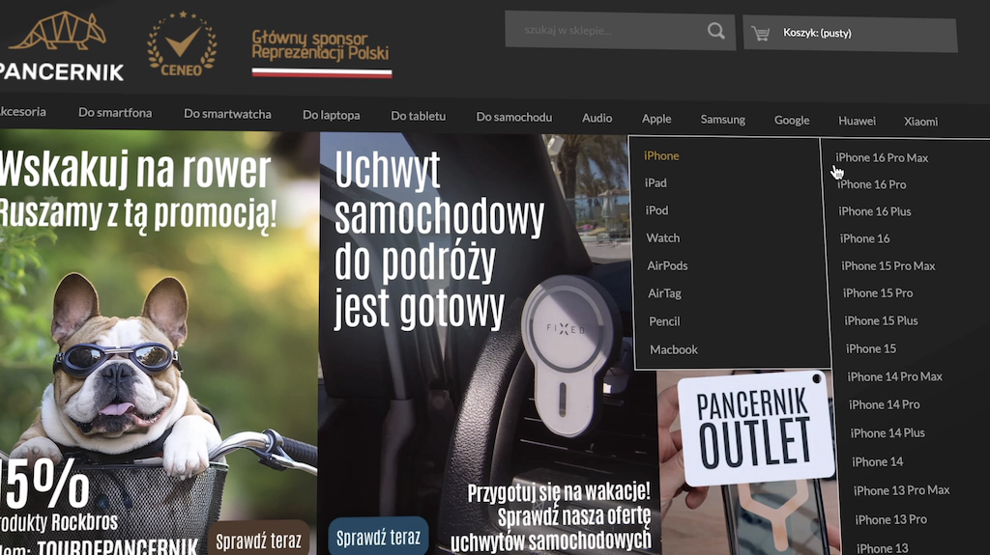Choose iPhone 13 Pro model

tap(890, 519)
